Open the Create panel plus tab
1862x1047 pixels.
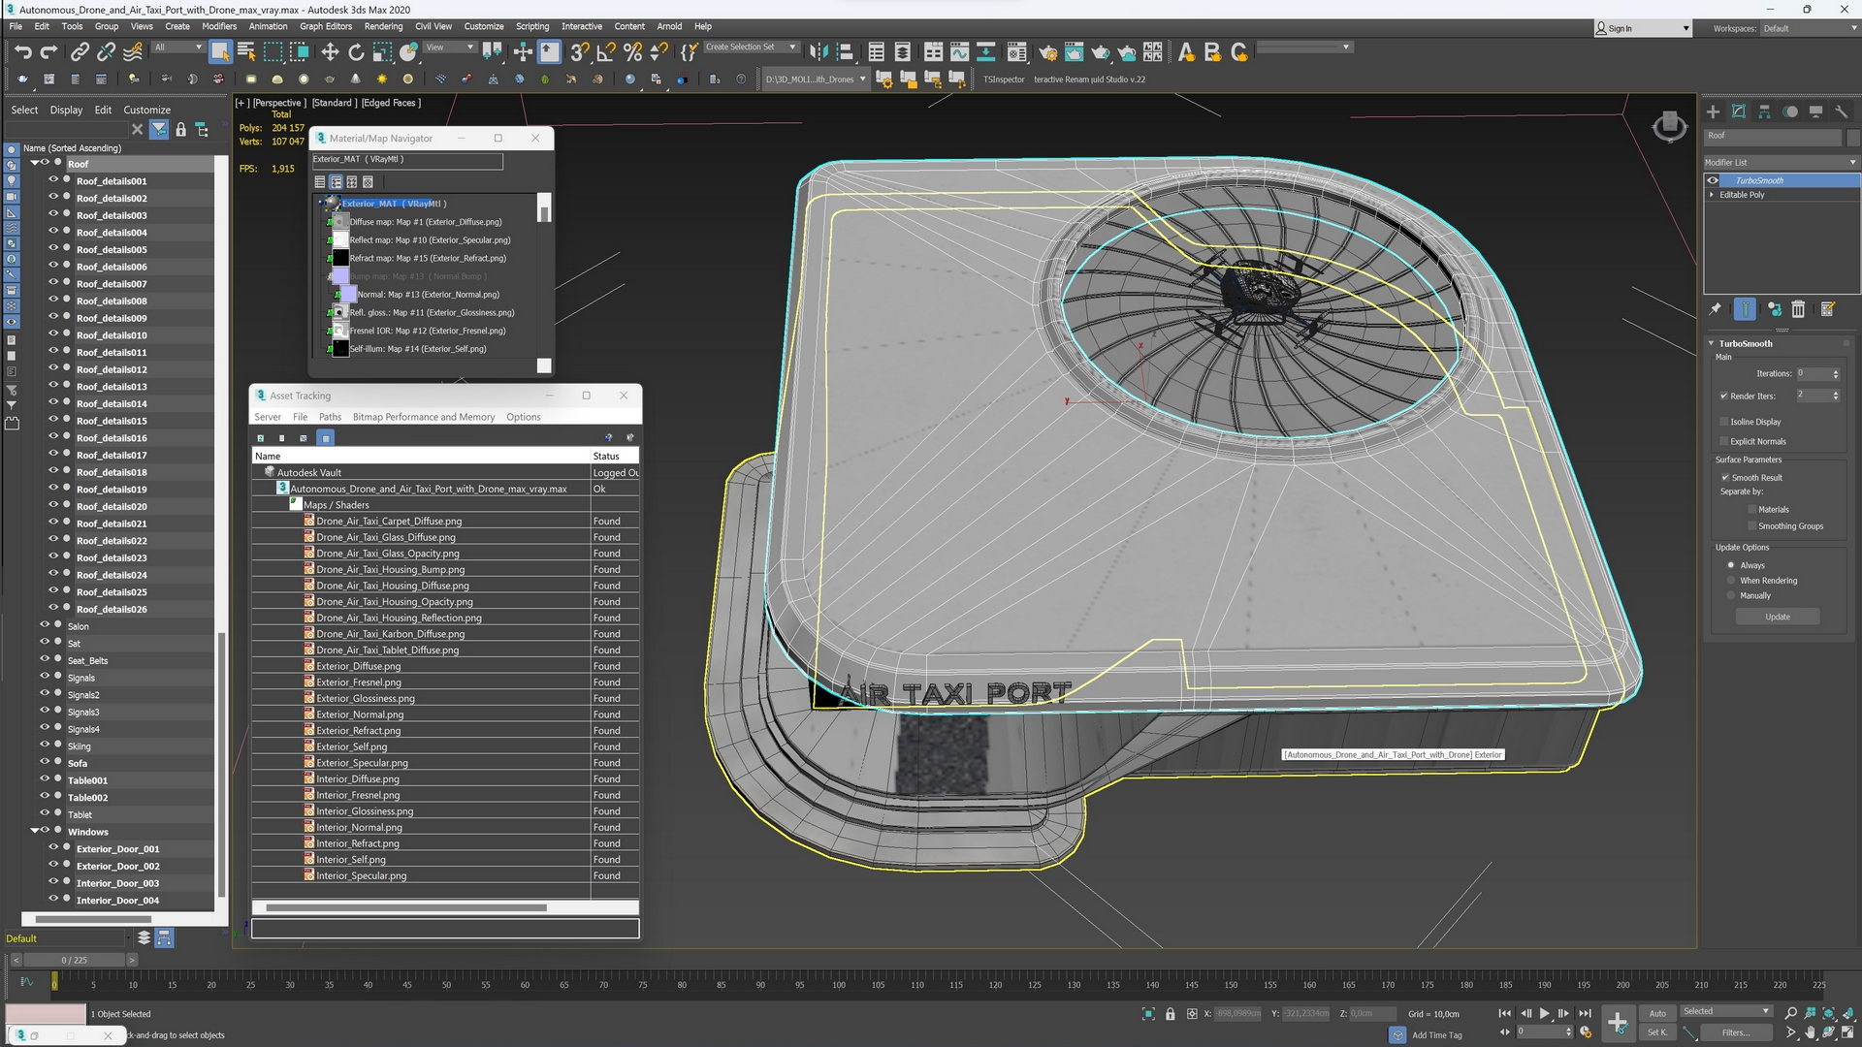coord(1713,111)
